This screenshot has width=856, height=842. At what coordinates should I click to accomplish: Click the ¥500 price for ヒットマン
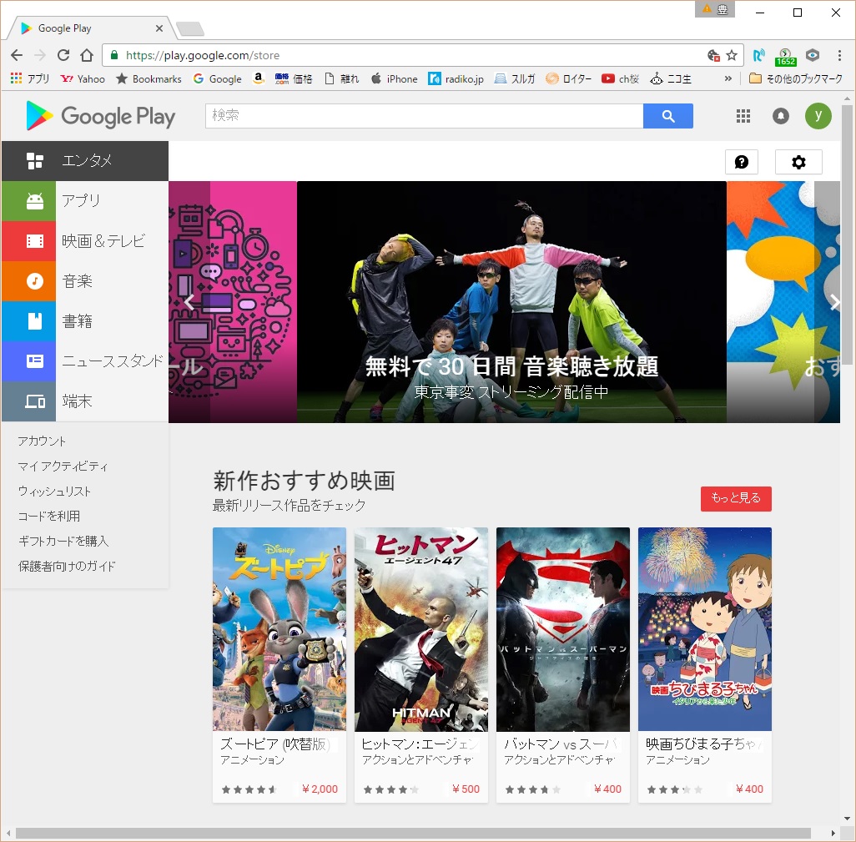pyautogui.click(x=466, y=789)
